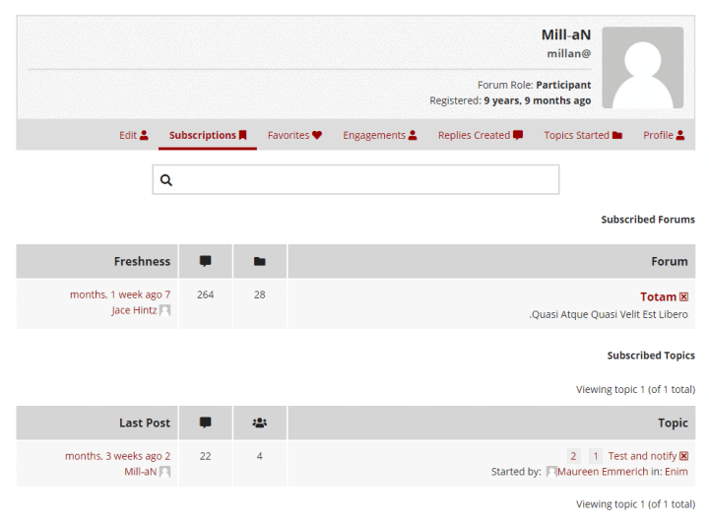Click the replies bubble icon in forum header

[x=205, y=261]
